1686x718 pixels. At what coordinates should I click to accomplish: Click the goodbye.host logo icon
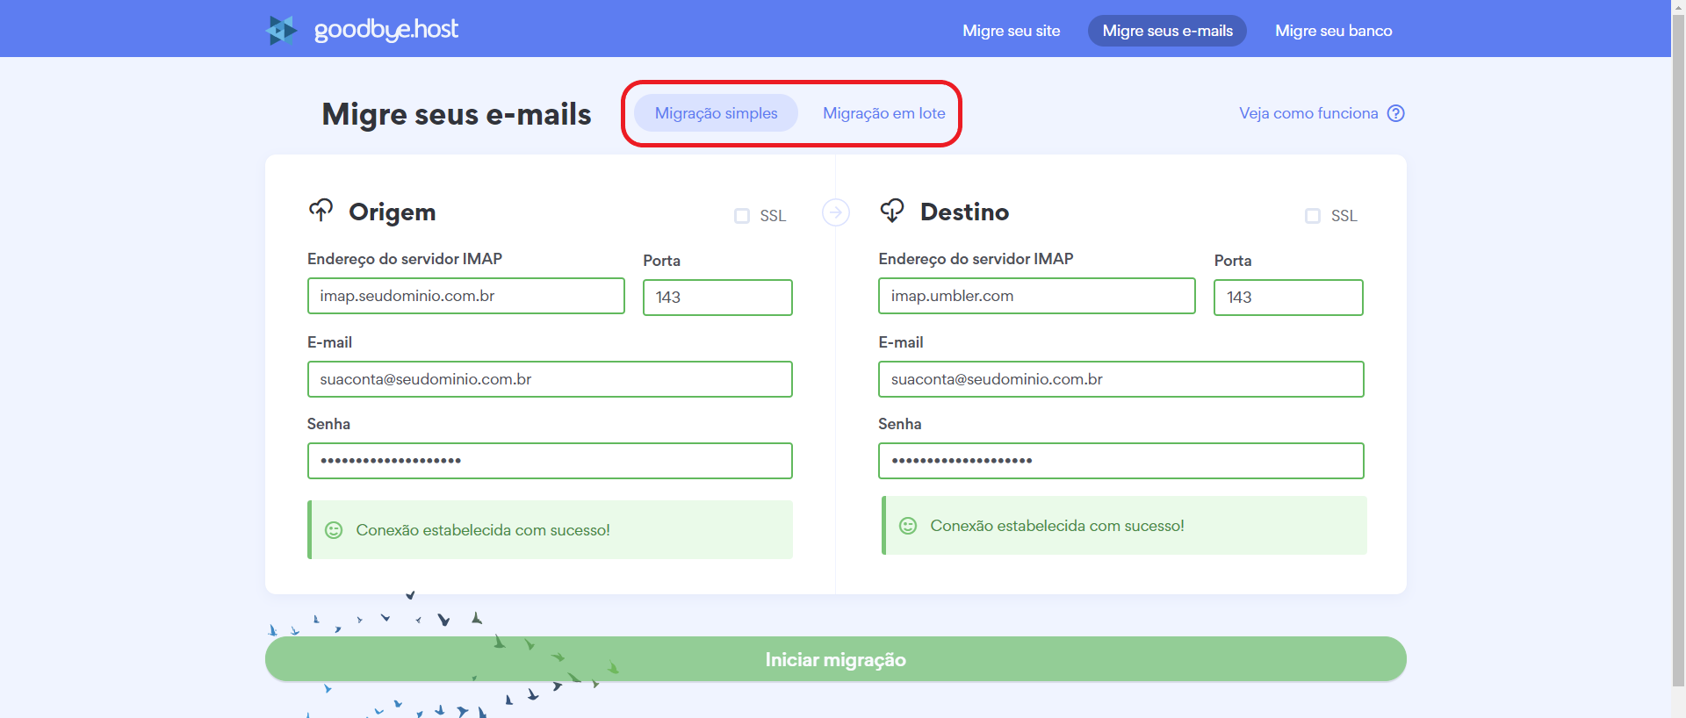282,30
